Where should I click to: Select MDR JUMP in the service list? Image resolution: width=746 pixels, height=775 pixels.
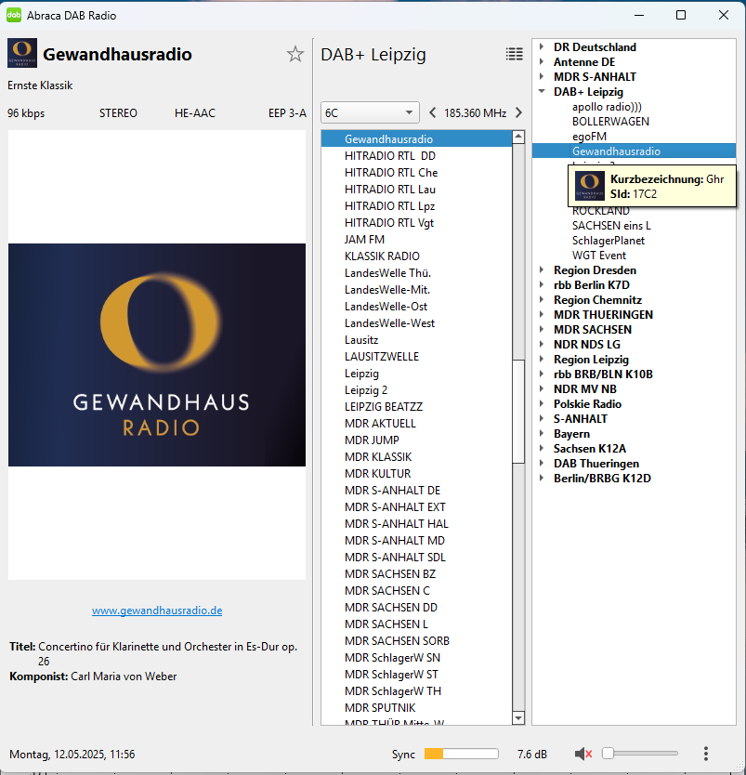(x=372, y=440)
